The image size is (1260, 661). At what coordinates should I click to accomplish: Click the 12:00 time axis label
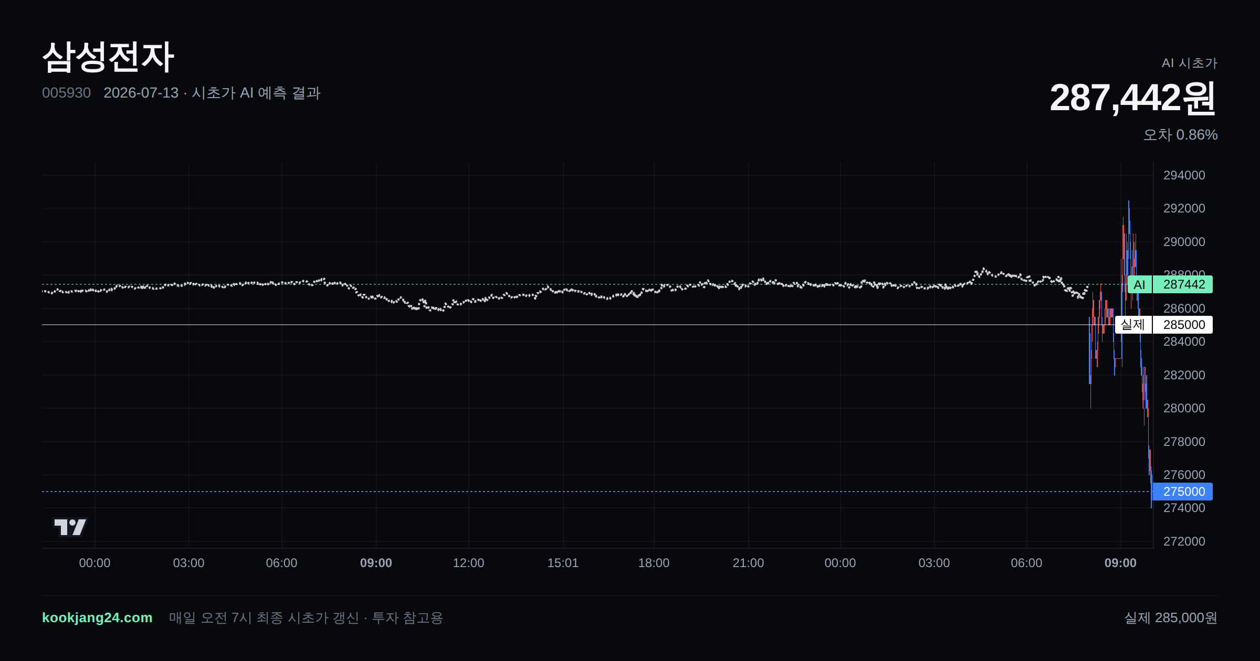tap(468, 563)
